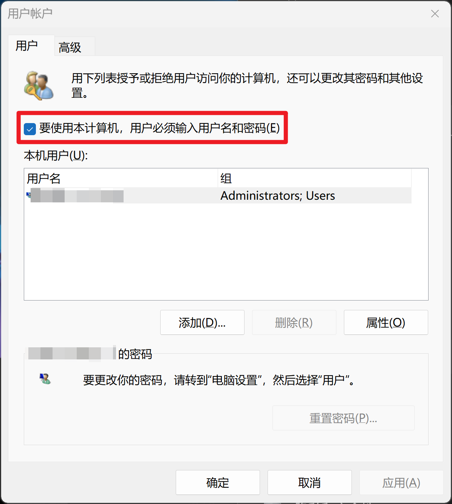Open 属性(O) for the selected user
Image resolution: width=452 pixels, height=504 pixels.
(386, 322)
